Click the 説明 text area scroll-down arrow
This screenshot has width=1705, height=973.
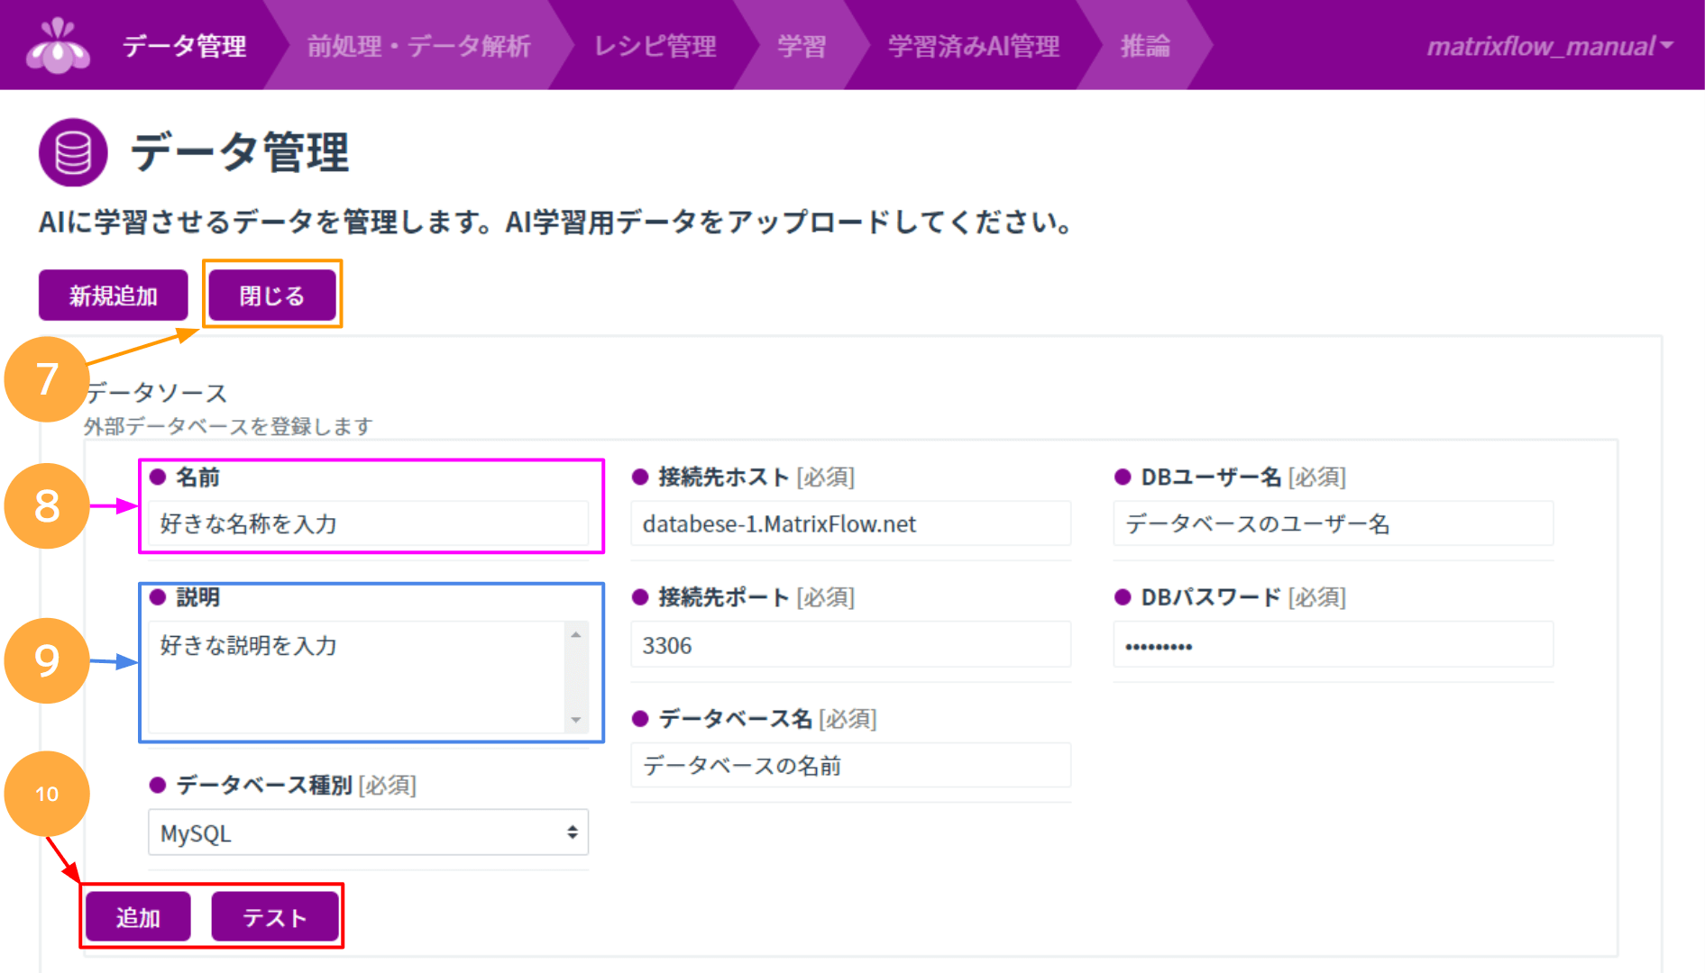(576, 721)
